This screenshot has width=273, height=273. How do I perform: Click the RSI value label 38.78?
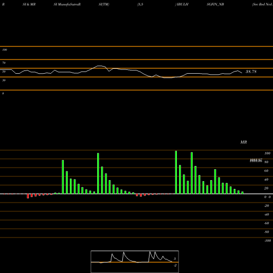pyautogui.click(x=251, y=72)
